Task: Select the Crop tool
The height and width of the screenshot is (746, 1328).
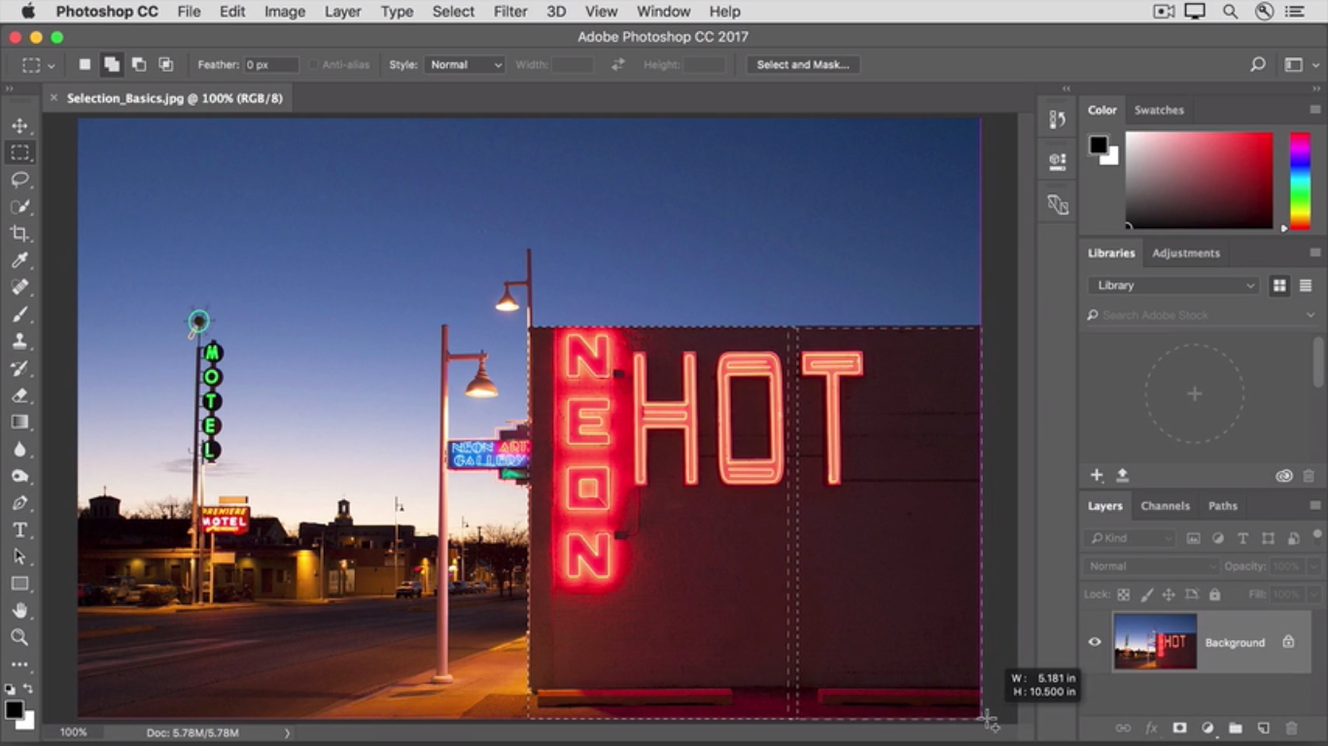Action: (19, 233)
